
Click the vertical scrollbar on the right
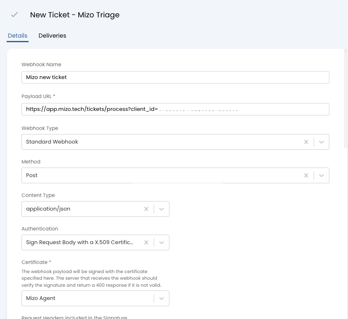346,99
